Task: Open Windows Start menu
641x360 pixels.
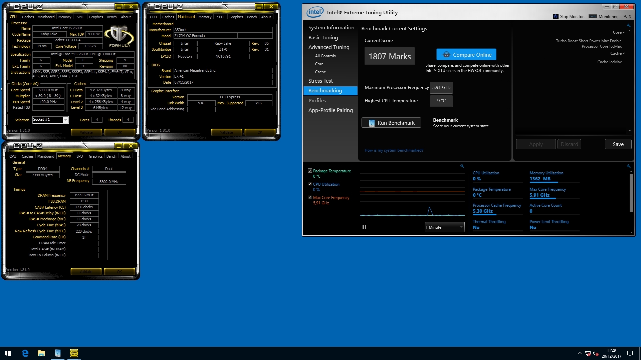Action: (x=8, y=353)
